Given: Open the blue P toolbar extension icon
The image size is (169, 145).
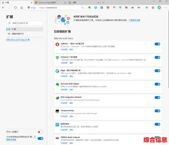Looking at the screenshot, I should (102, 8).
